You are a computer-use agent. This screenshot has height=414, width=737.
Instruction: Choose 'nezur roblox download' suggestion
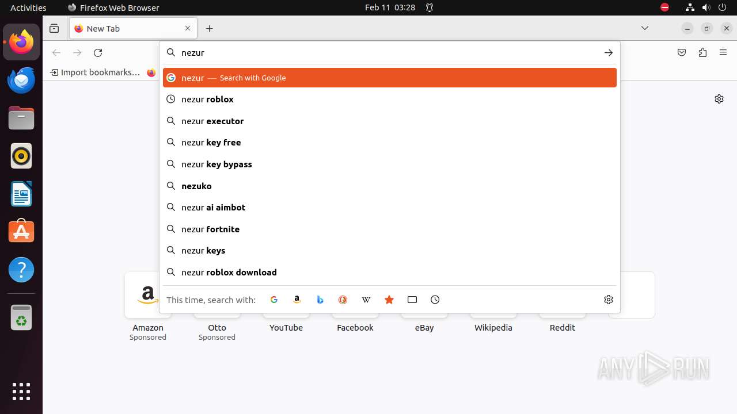390,273
